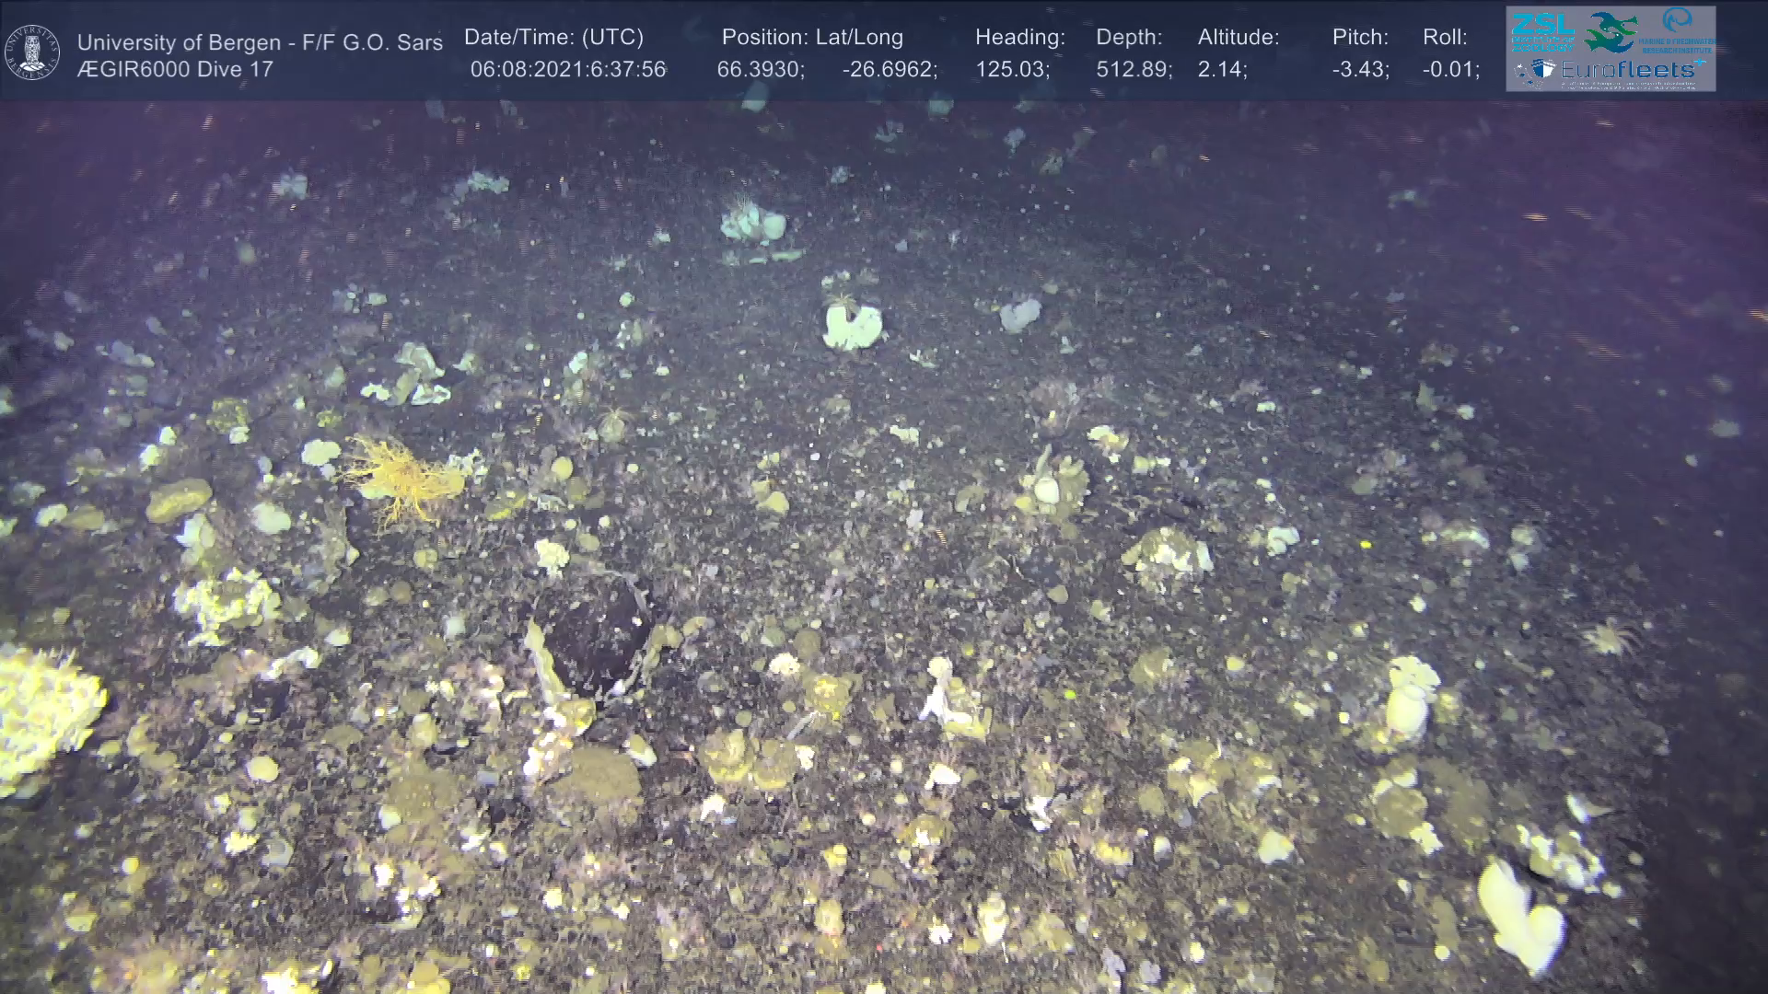Click the Position Lat/Long label
This screenshot has height=994, width=1768.
tap(811, 38)
